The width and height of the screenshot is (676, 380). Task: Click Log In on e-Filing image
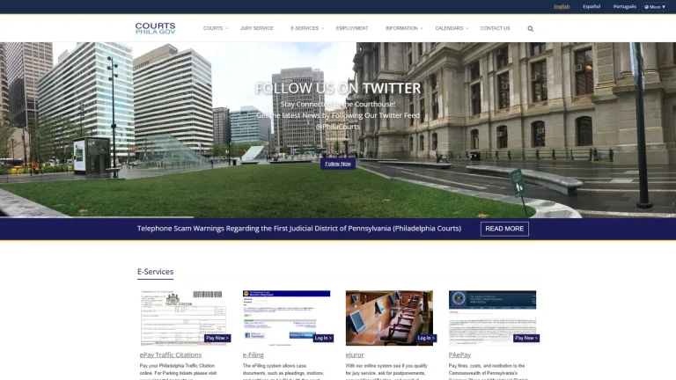pos(323,338)
